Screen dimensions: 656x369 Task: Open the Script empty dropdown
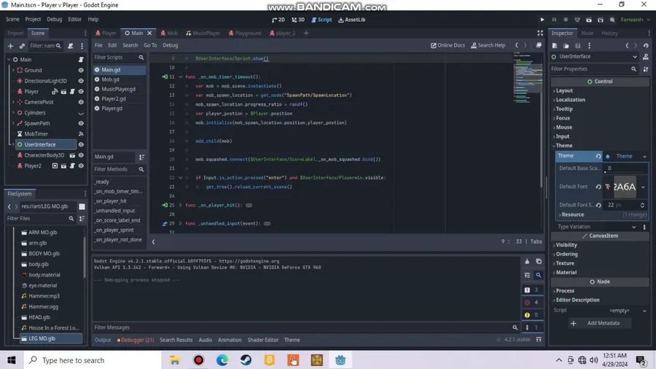click(644, 311)
